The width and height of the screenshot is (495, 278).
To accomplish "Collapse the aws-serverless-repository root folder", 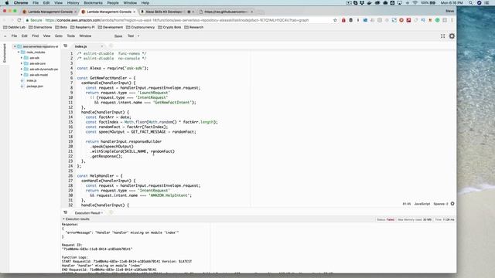I will [15, 46].
